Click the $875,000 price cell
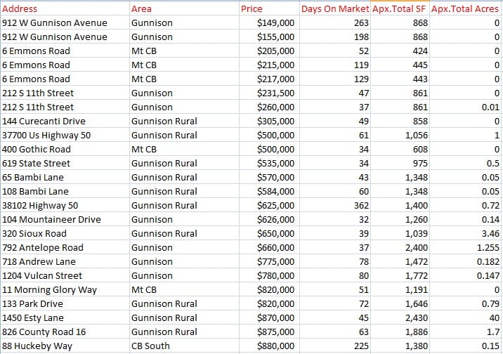The width and height of the screenshot is (503, 354). tap(269, 332)
